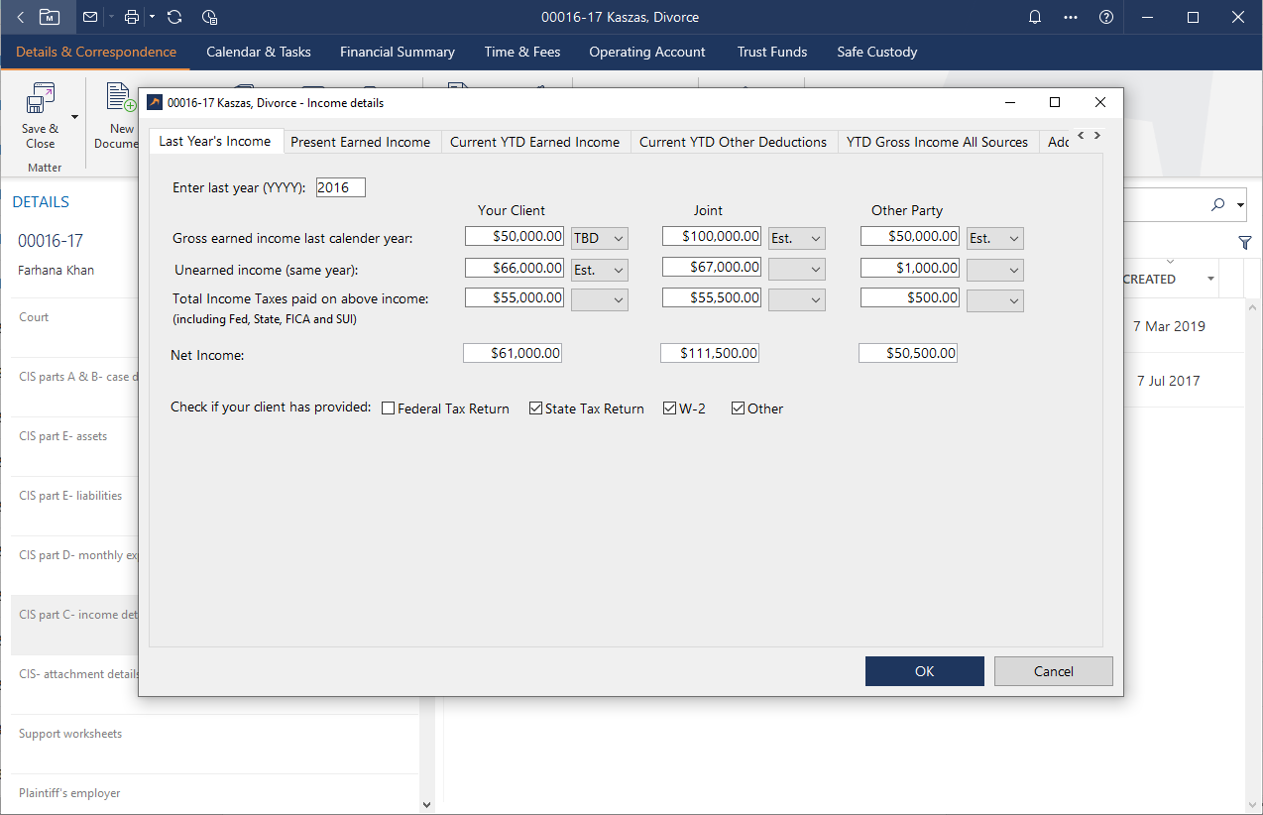
Task: Expand Joint gross earned income Est. dropdown
Action: tap(797, 238)
